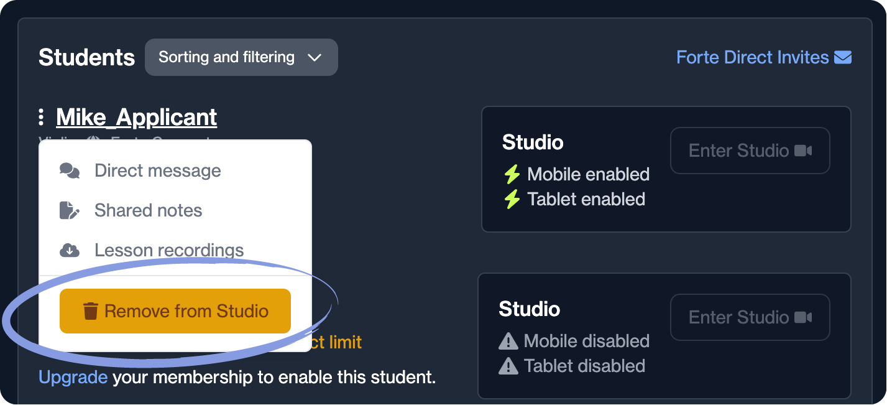Click the three-dot menu beside Mike_Applicant
887x405 pixels.
(x=41, y=117)
